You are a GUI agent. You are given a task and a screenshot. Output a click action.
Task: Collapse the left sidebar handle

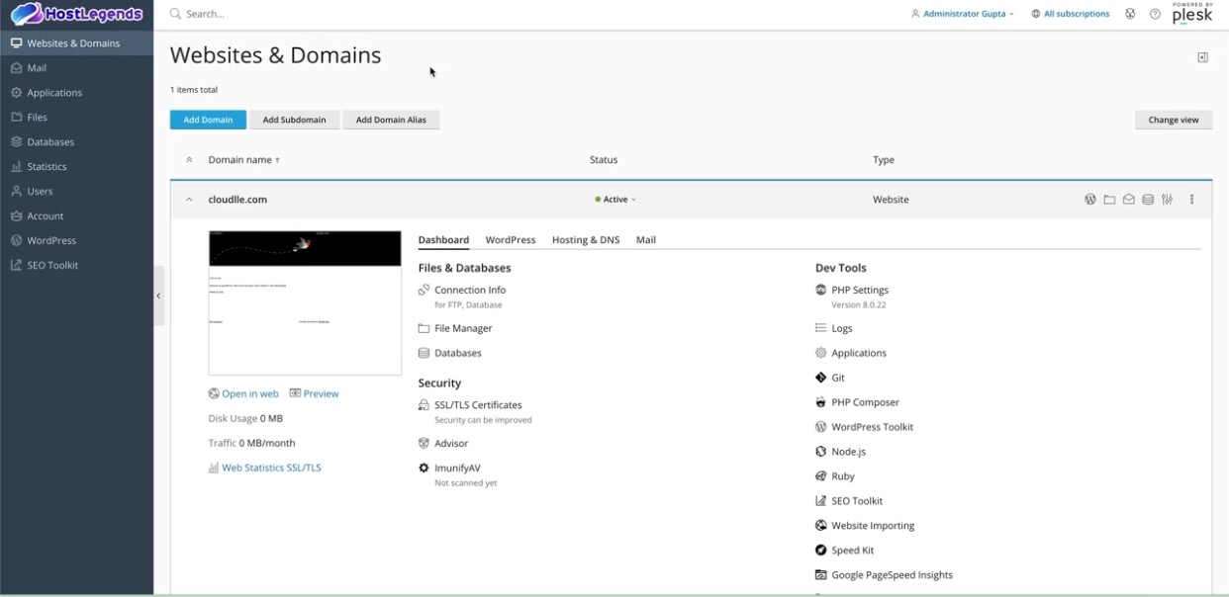pyautogui.click(x=158, y=296)
